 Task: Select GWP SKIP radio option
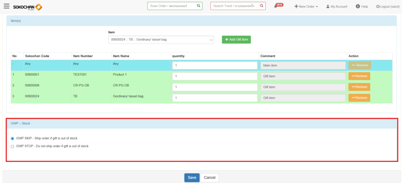(x=13, y=138)
